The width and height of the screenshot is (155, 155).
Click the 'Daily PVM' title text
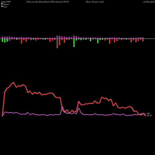6,2
